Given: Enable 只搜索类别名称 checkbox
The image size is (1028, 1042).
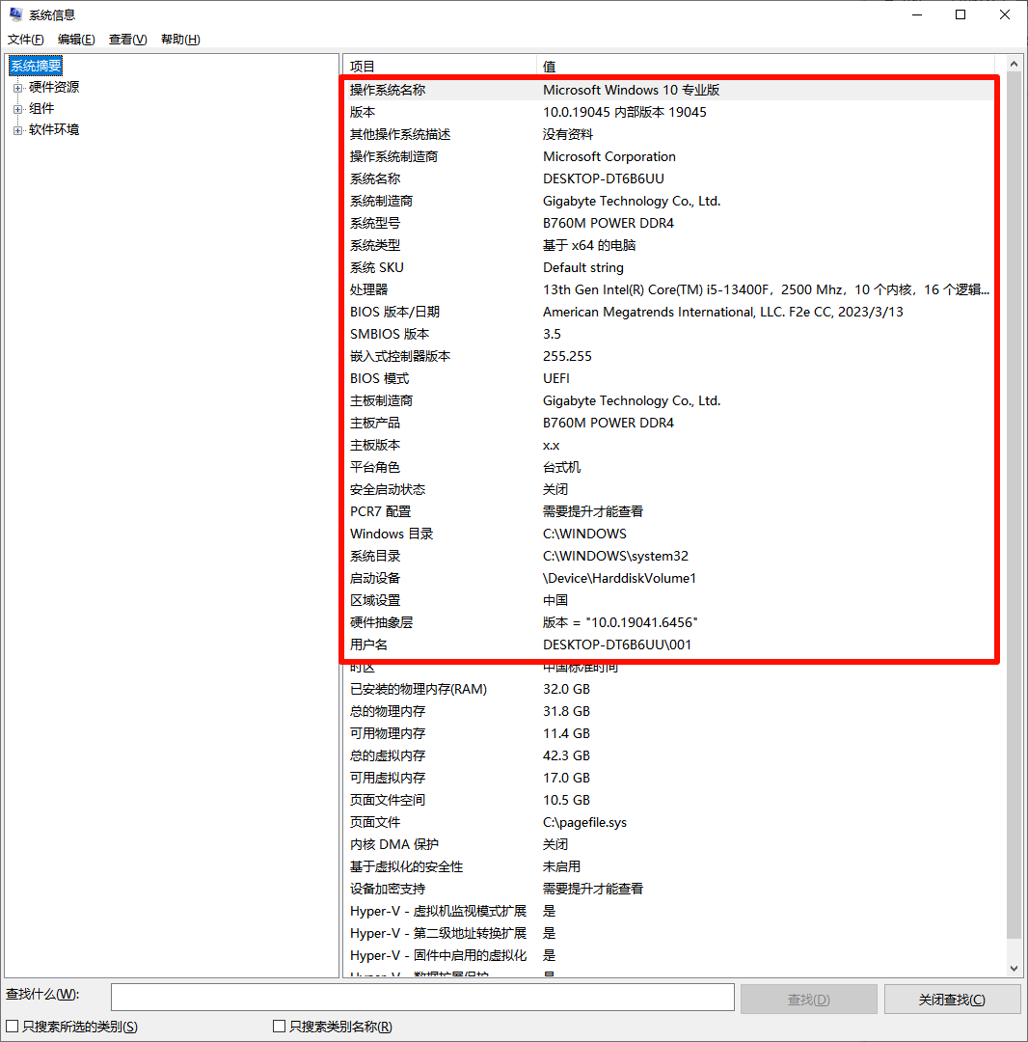Looking at the screenshot, I should (x=280, y=1027).
